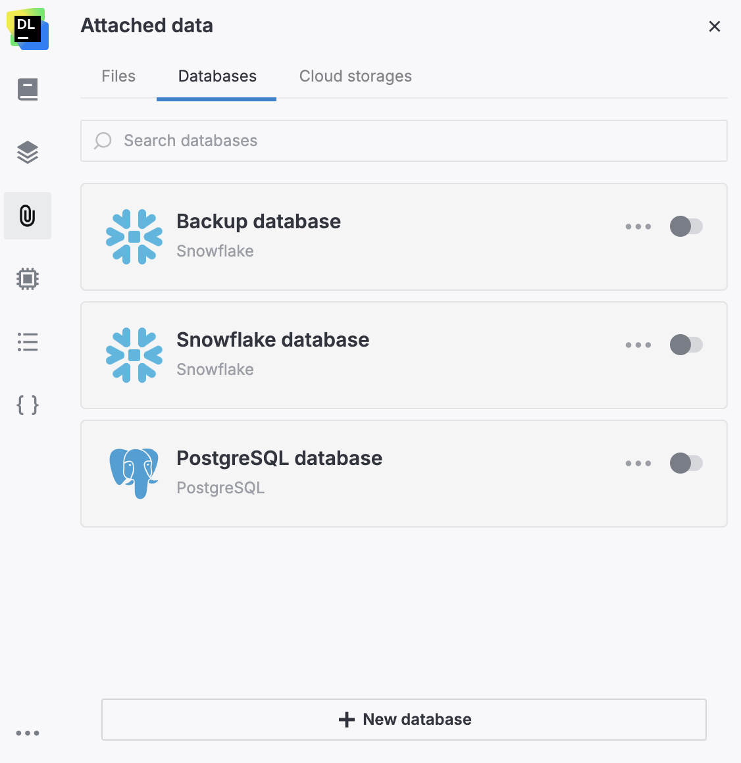Click the Datalore app logo

(x=28, y=29)
